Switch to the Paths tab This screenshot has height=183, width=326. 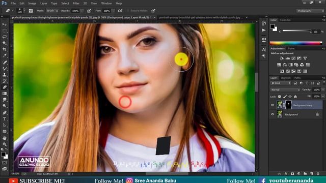[x=297, y=78]
